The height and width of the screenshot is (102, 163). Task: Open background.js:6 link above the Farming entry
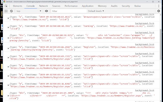click(x=145, y=23)
